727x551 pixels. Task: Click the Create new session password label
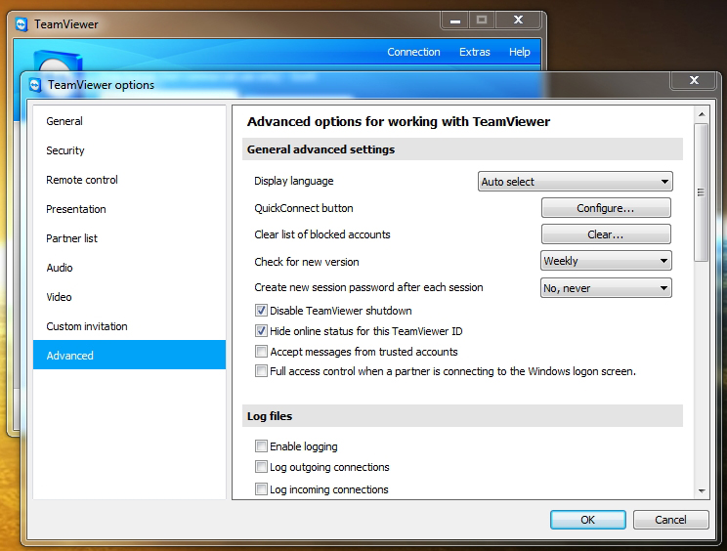pyautogui.click(x=368, y=287)
